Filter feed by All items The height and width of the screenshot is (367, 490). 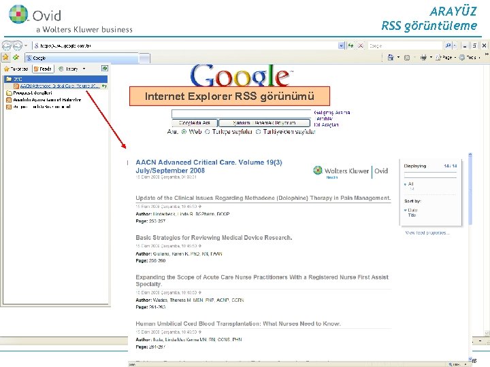(x=410, y=183)
